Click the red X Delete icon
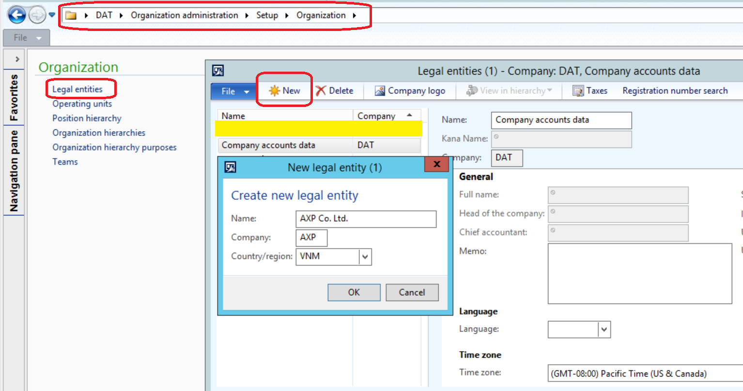 321,91
